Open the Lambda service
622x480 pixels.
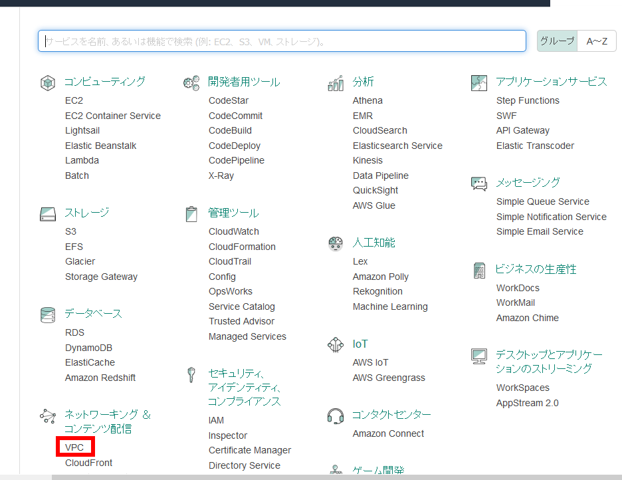[82, 160]
